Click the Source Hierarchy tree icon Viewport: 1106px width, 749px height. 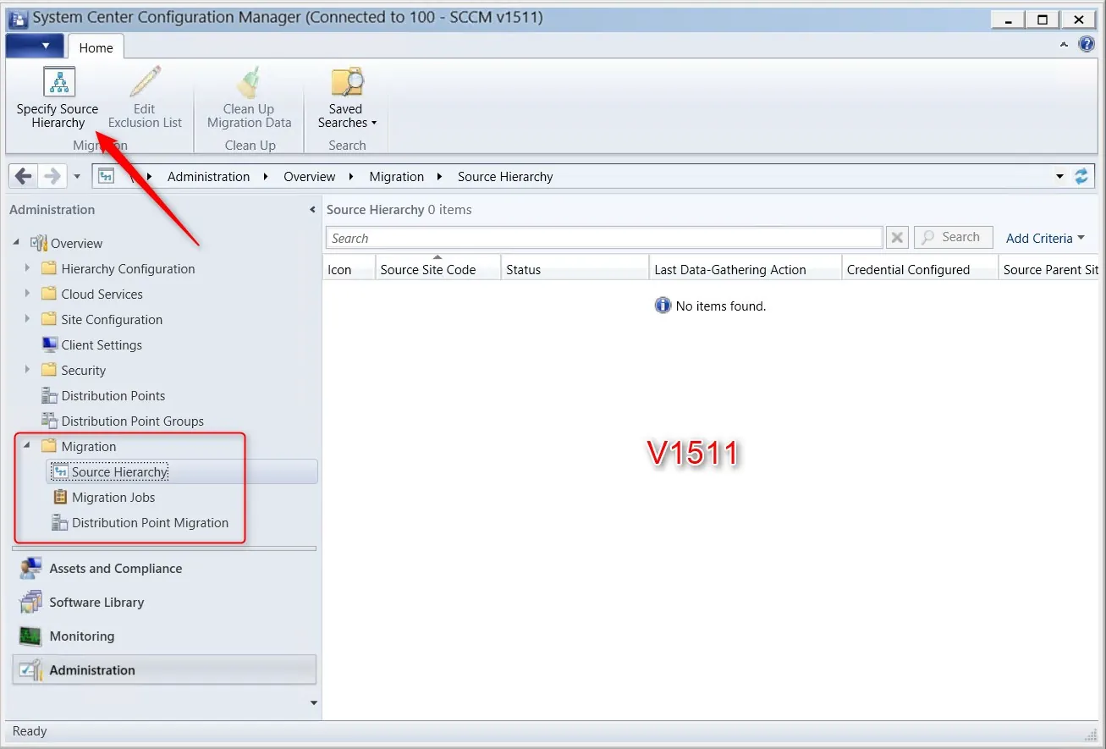tap(60, 471)
